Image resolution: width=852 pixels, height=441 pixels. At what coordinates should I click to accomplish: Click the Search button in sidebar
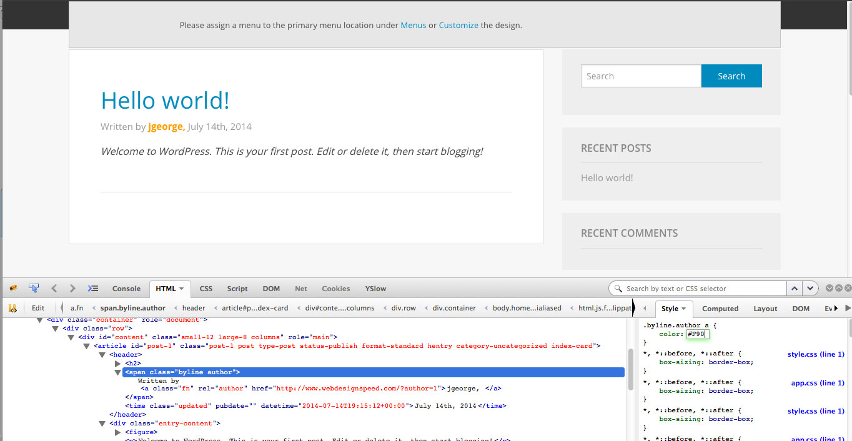(x=731, y=76)
